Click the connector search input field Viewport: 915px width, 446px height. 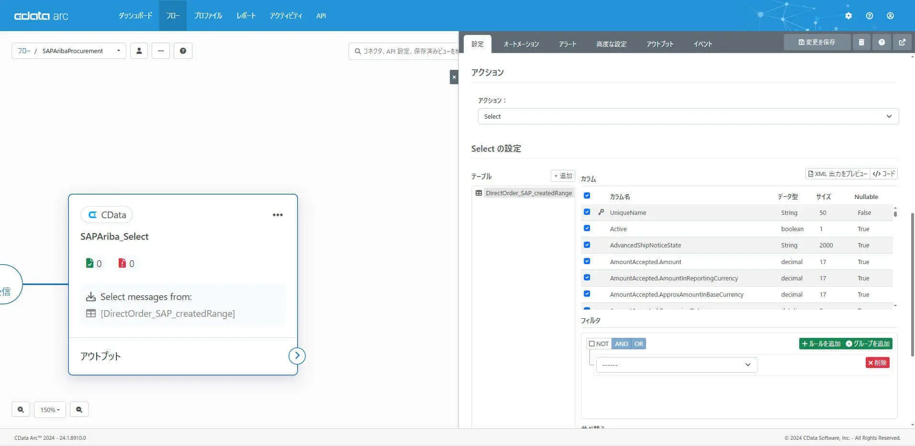[x=403, y=51]
